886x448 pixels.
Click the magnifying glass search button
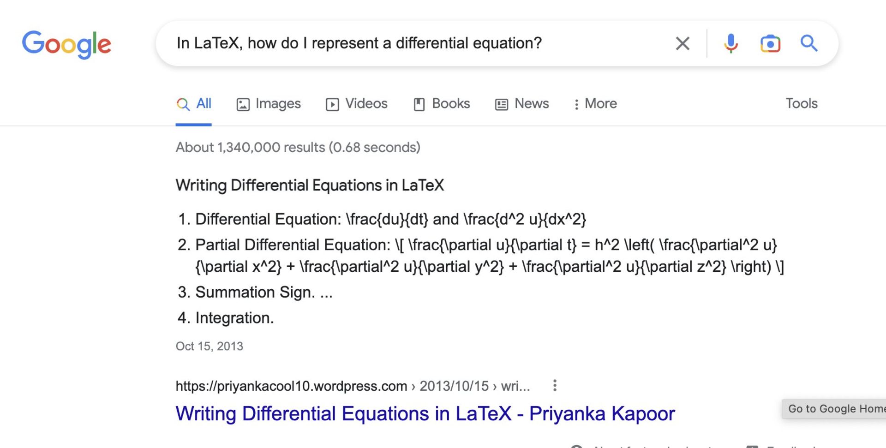pos(809,43)
